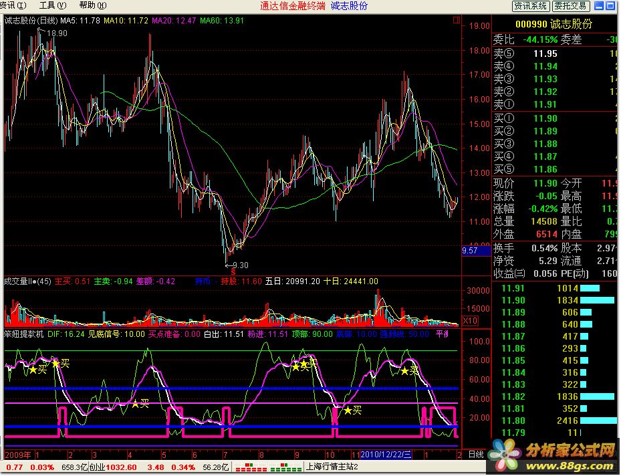Image resolution: width=621 pixels, height=476 pixels.
Task: Click the 现价 value 11.90
Action: [545, 183]
